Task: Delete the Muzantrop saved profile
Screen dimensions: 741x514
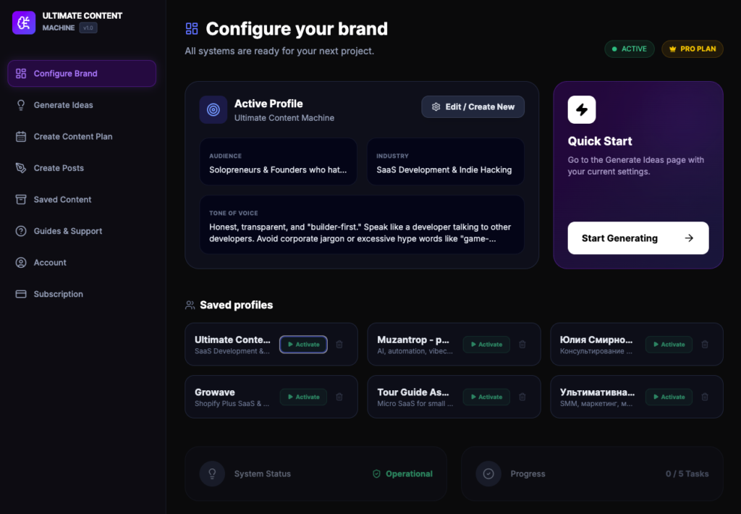Action: tap(522, 345)
